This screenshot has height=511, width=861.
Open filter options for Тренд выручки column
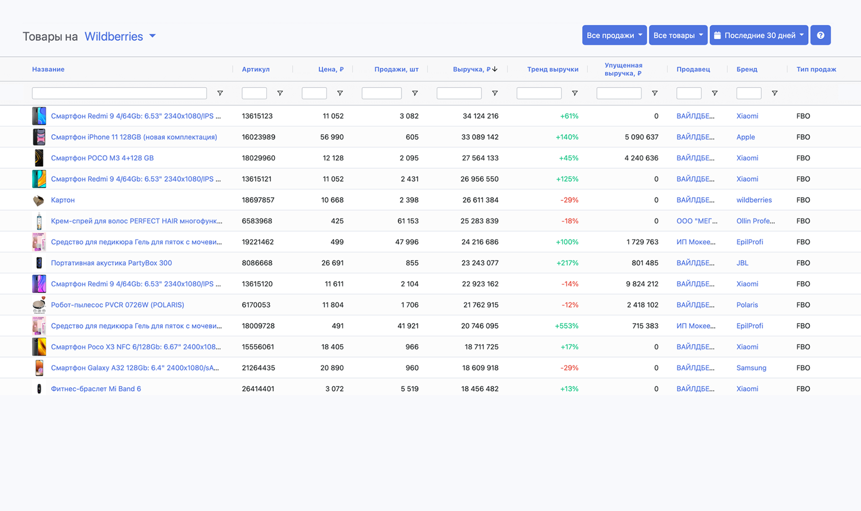[575, 93]
